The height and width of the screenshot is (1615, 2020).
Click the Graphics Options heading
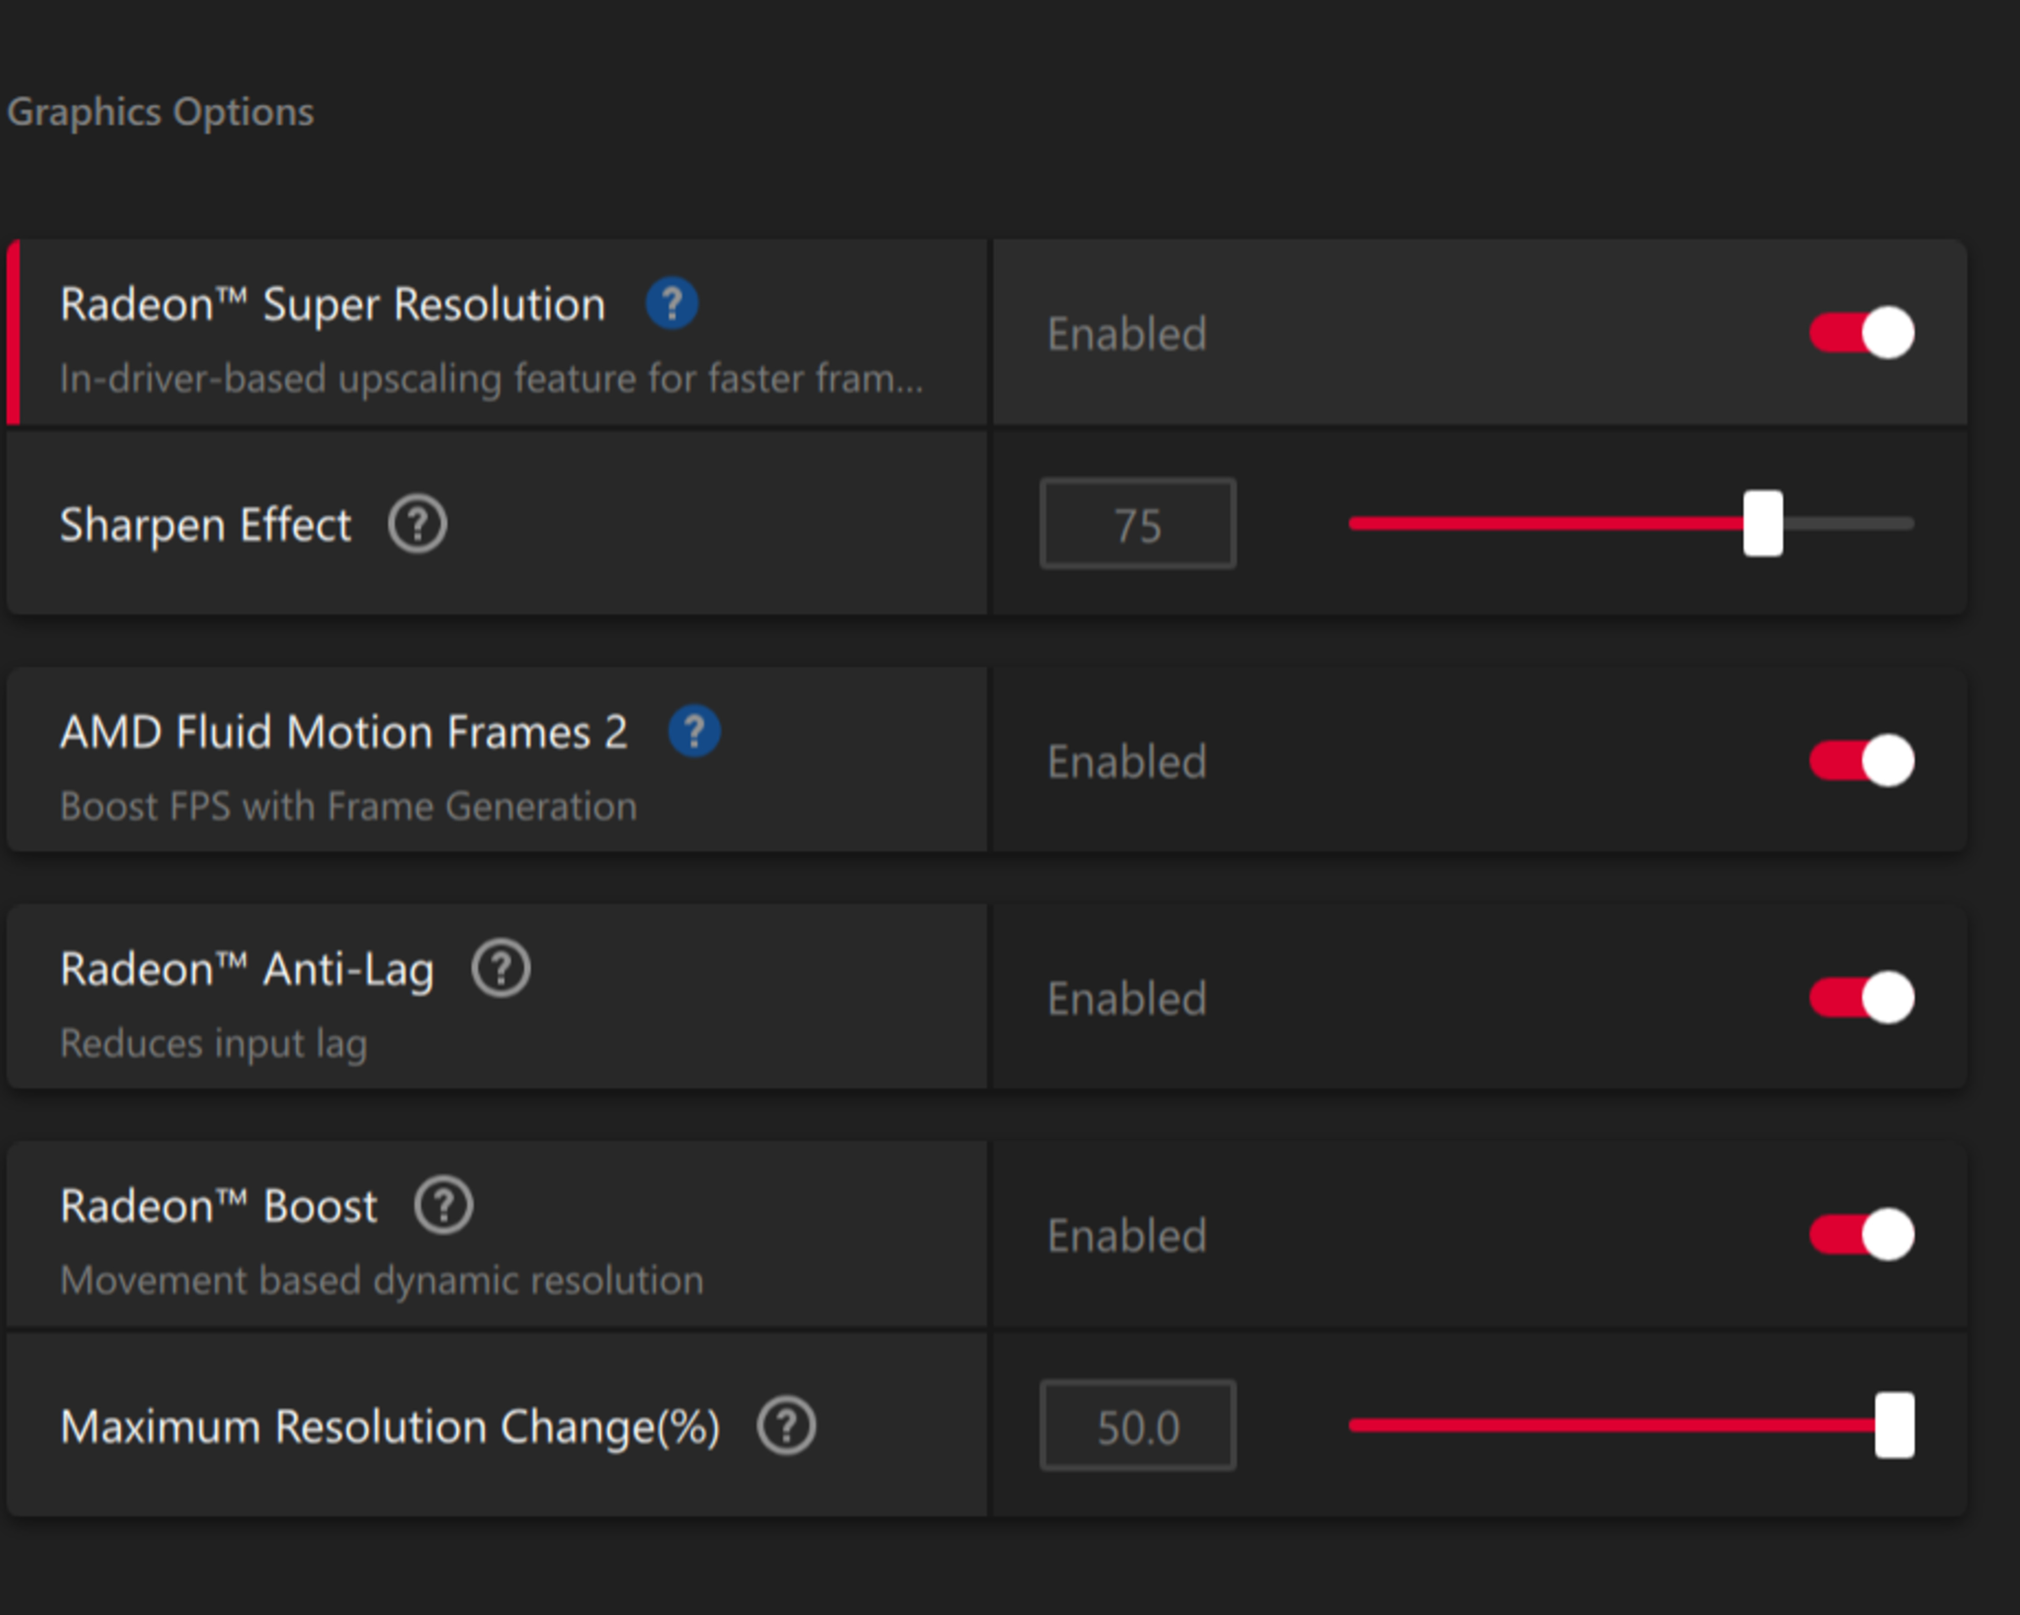(160, 113)
